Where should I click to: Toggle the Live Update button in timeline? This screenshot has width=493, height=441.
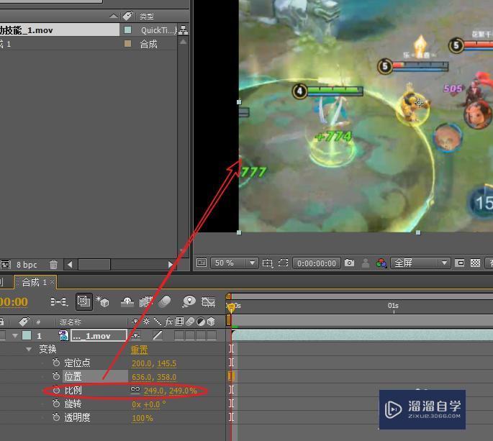[x=84, y=301]
